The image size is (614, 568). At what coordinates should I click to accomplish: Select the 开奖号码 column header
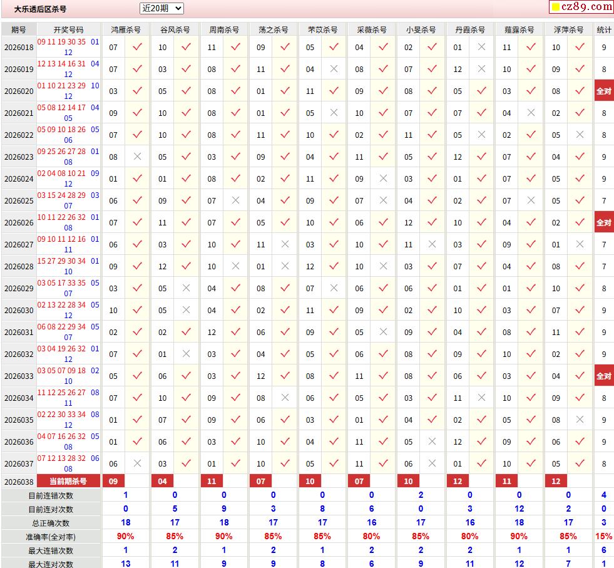[x=68, y=29]
